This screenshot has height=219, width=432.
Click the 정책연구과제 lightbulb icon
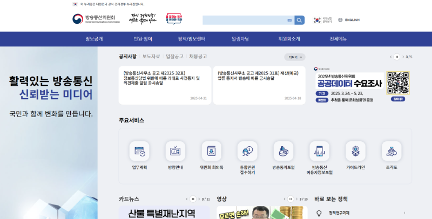tap(319, 213)
